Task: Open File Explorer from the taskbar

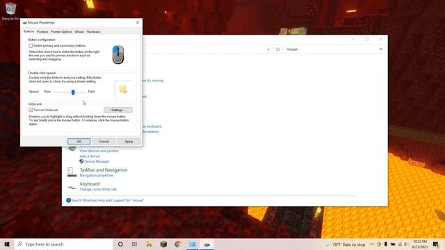Action: tap(149, 244)
